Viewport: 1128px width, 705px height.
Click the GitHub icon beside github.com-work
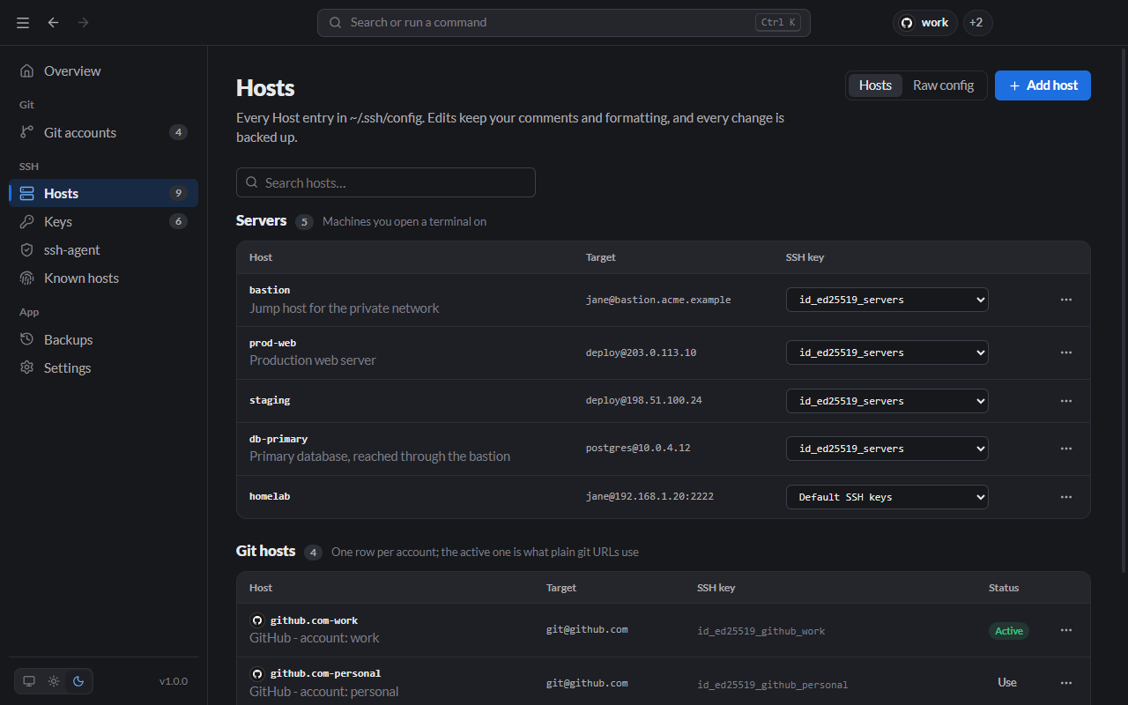pos(257,620)
